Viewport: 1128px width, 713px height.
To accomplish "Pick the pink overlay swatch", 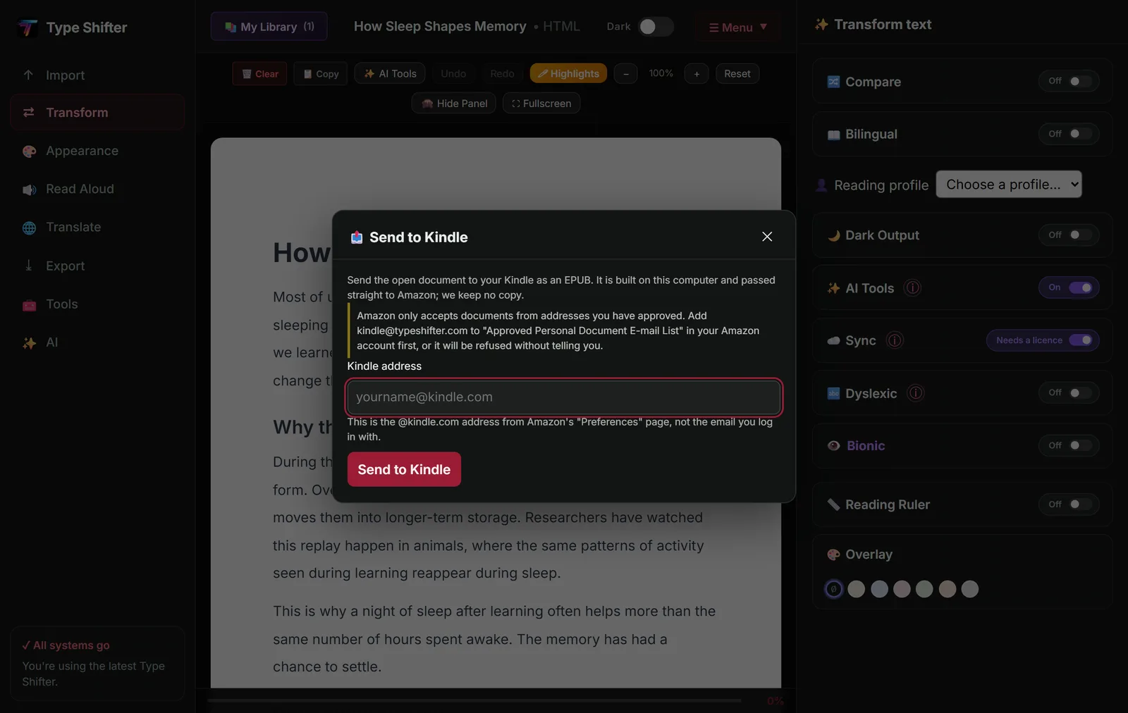I will click(x=902, y=589).
